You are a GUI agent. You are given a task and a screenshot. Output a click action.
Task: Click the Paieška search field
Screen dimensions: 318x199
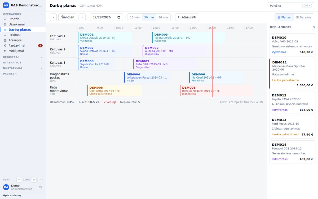point(291,6)
